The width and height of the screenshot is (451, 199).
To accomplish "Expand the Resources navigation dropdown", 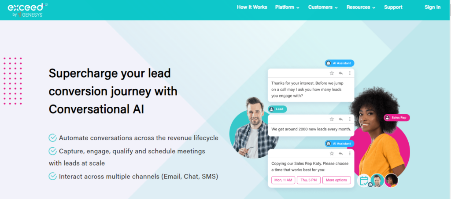I will (361, 7).
